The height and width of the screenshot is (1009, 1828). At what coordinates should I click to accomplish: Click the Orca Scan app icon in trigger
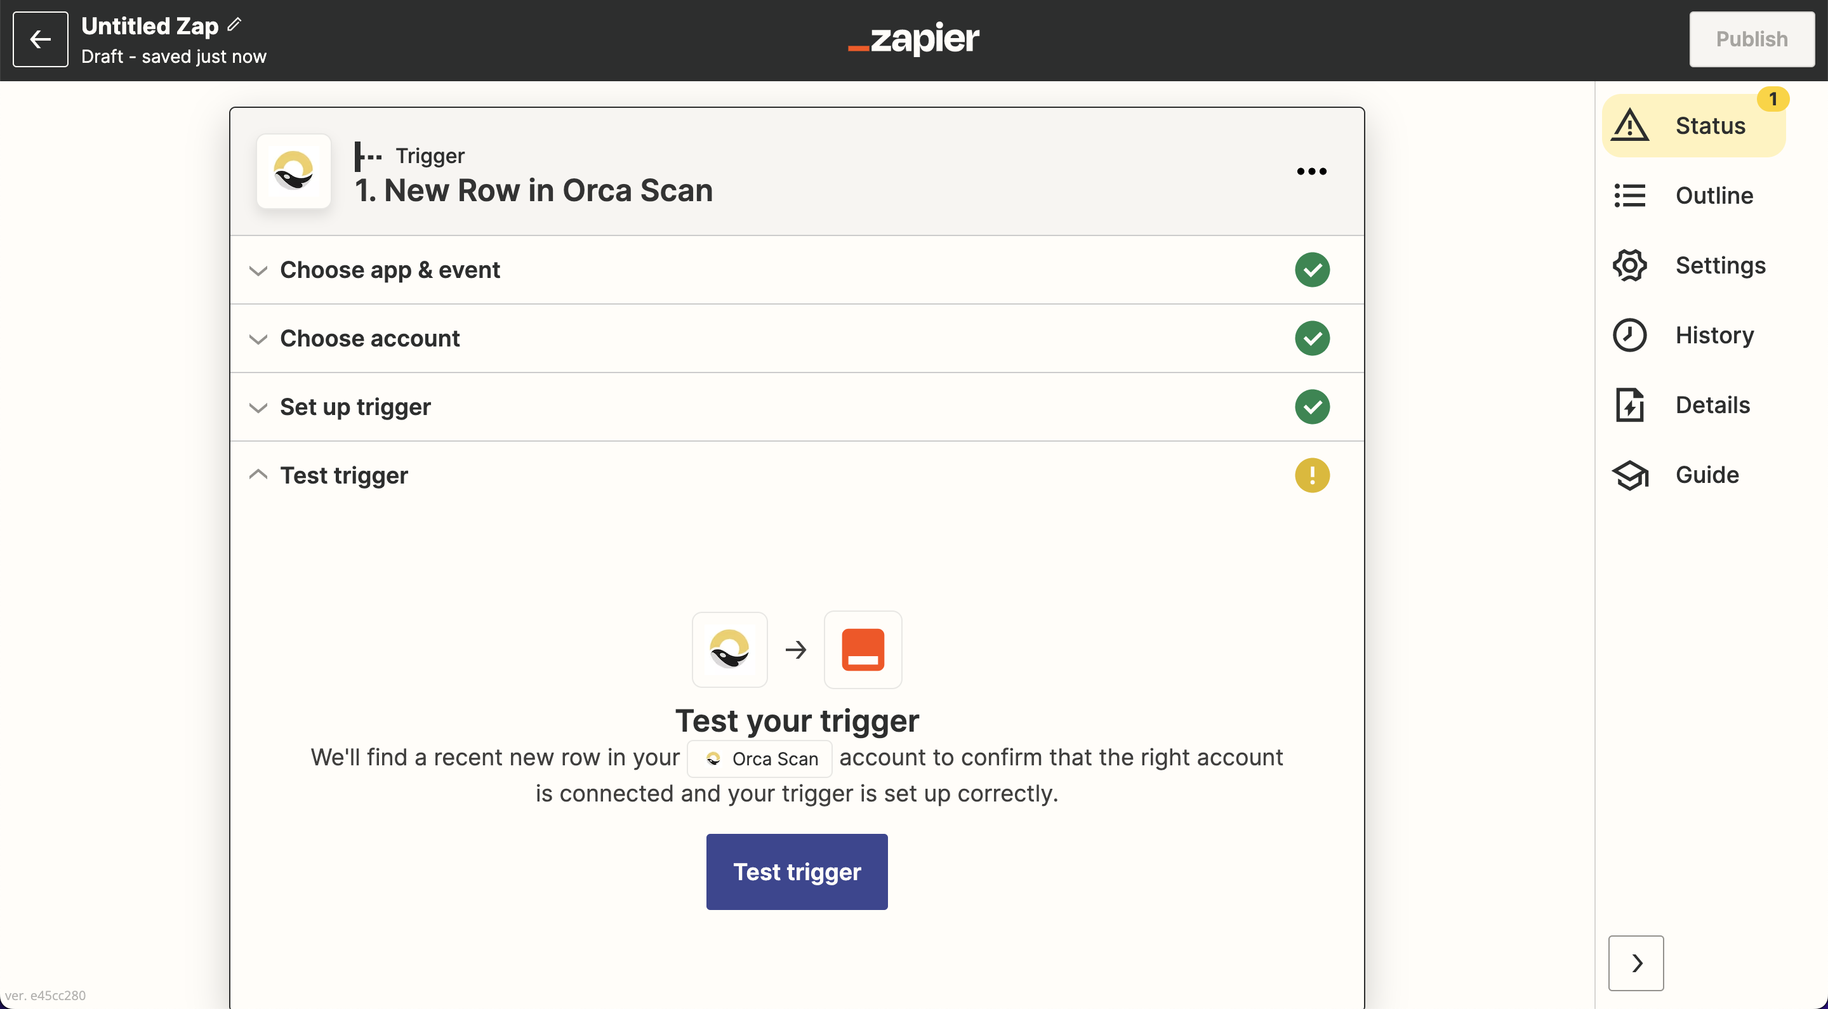(x=295, y=173)
